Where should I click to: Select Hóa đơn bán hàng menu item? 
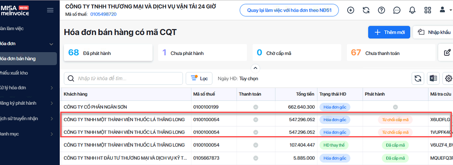(x=28, y=59)
